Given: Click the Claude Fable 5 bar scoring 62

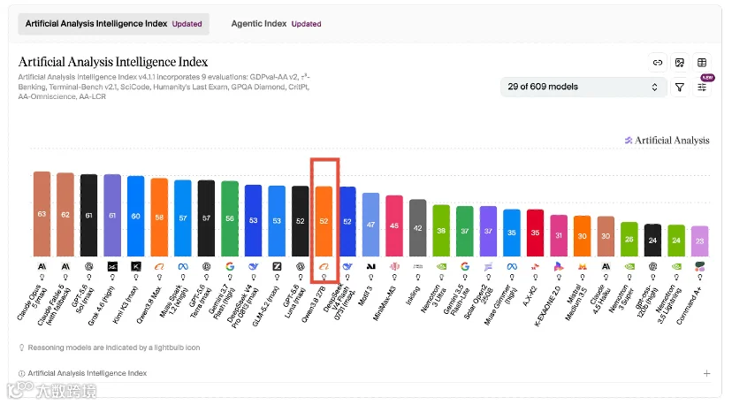Looking at the screenshot, I should pyautogui.click(x=65, y=214).
